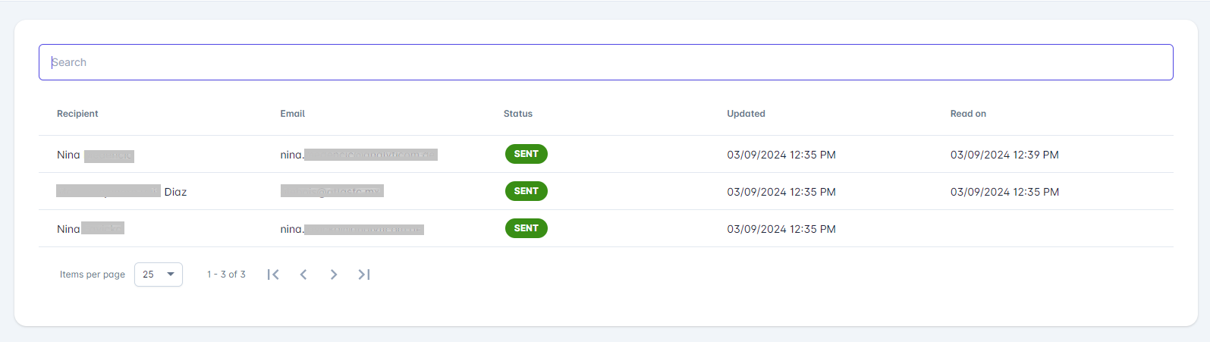The width and height of the screenshot is (1210, 342).
Task: Click the SENT badge in the first row
Action: click(526, 154)
